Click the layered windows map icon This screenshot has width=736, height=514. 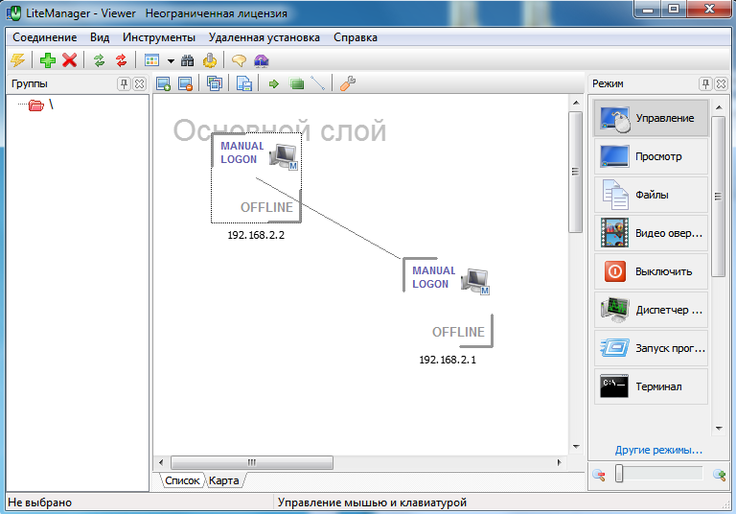click(215, 83)
